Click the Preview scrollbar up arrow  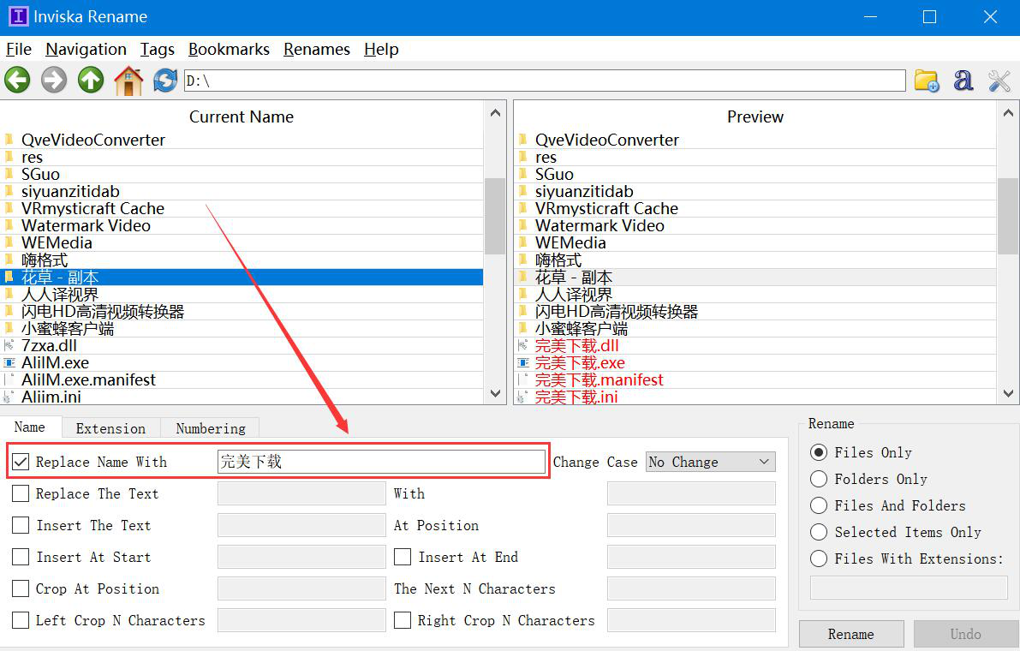click(x=1008, y=112)
